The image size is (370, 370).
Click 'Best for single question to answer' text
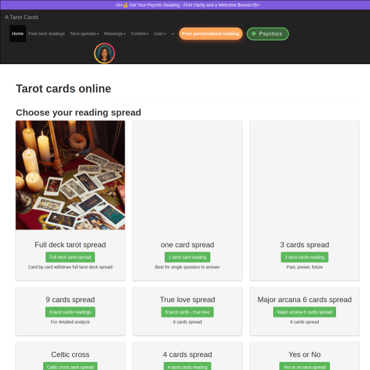187,267
